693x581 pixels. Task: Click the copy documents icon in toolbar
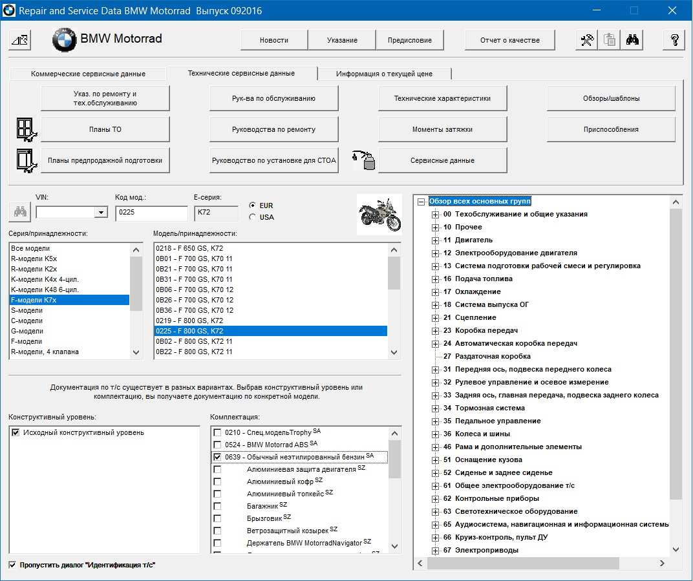[610, 40]
